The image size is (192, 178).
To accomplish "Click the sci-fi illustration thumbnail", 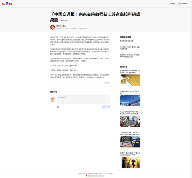I will (130, 162).
